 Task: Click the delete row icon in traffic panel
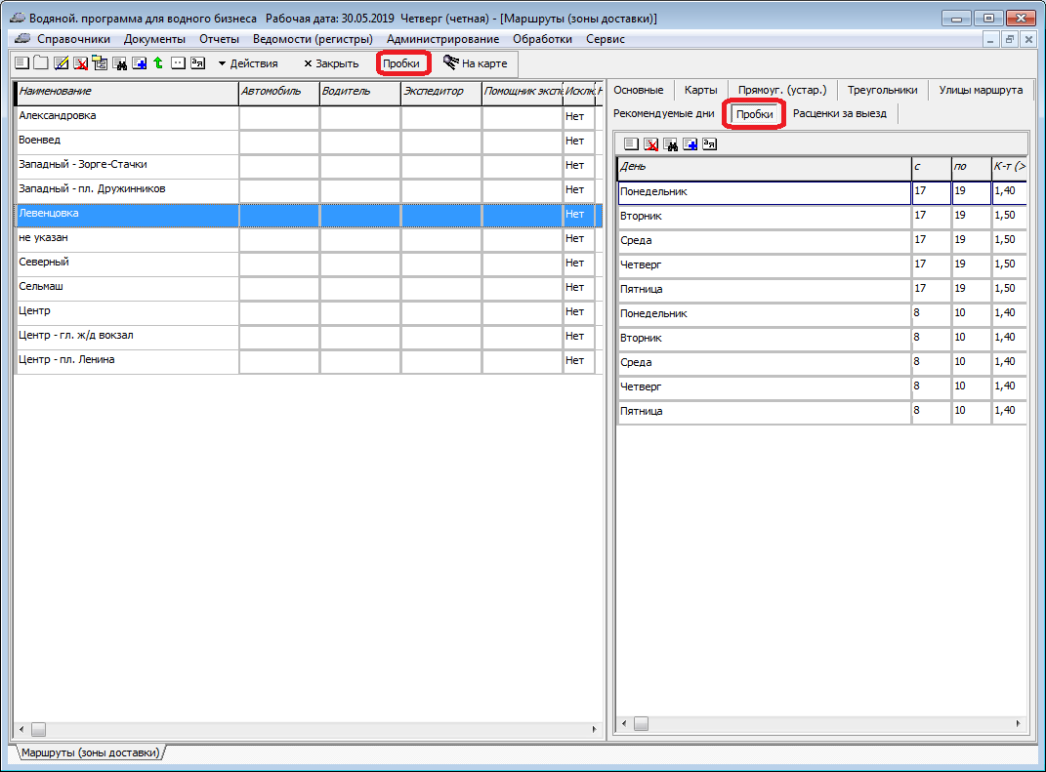click(650, 144)
